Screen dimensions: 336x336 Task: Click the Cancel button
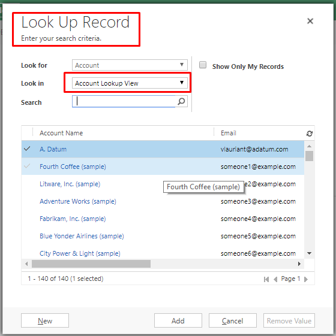tap(233, 320)
